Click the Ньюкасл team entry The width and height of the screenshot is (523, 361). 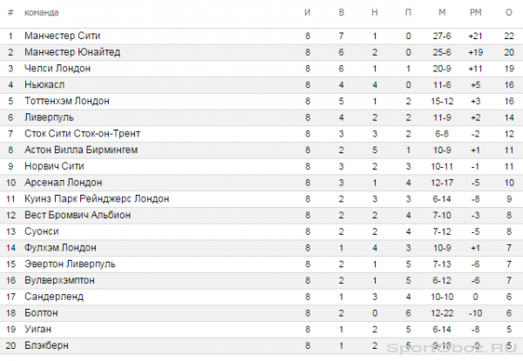[44, 84]
